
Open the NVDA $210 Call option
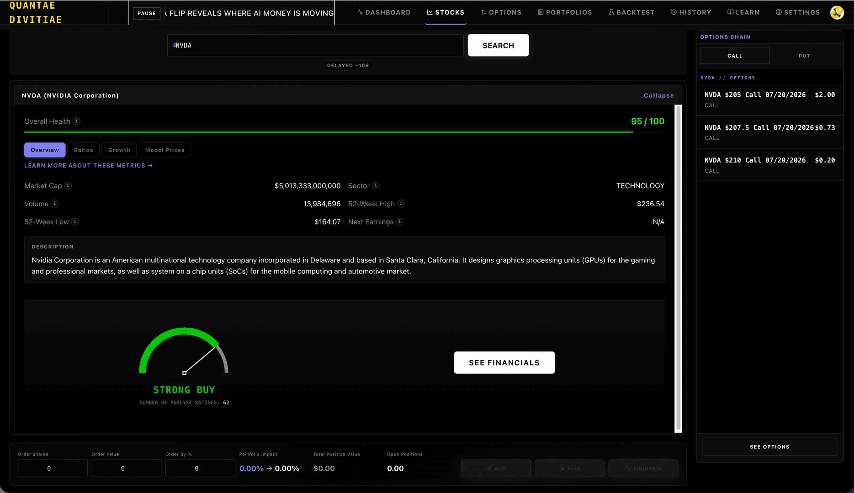[769, 165]
